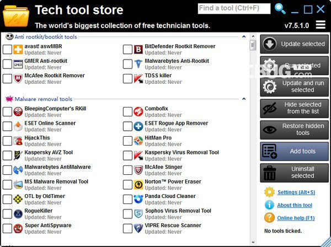Click the Norton Power Eraser icon
Screen dimensions: 331x247
(x=138, y=185)
